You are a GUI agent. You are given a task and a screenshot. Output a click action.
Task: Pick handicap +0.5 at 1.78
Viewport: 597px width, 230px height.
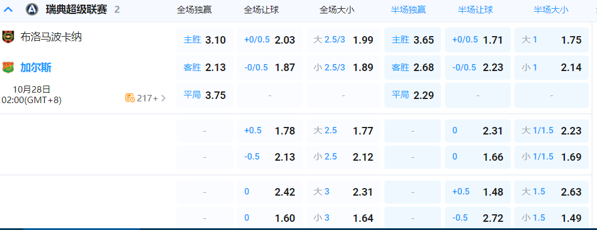[270, 131]
